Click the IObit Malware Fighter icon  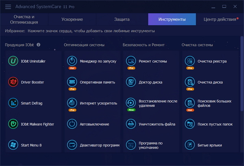pyautogui.click(x=13, y=124)
